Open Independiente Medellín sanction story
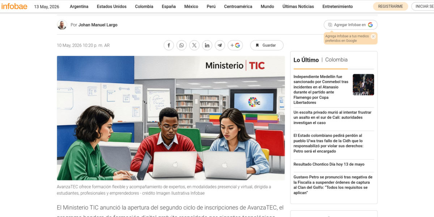Viewport: 434px width, 217px height. point(321,90)
